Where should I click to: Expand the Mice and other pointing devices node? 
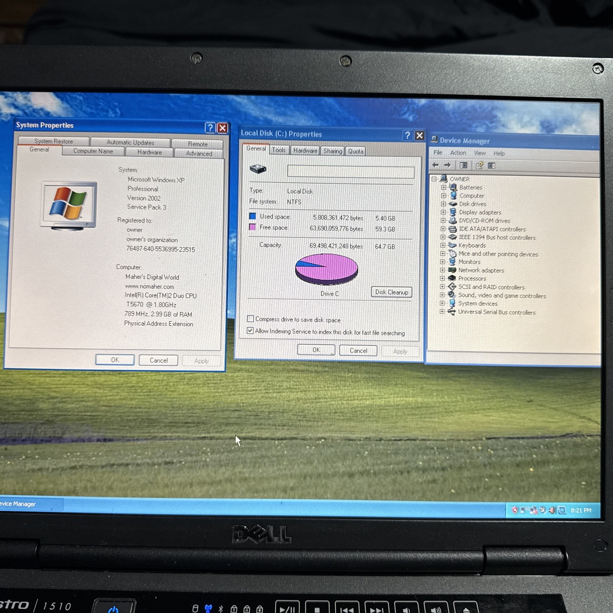pos(443,254)
